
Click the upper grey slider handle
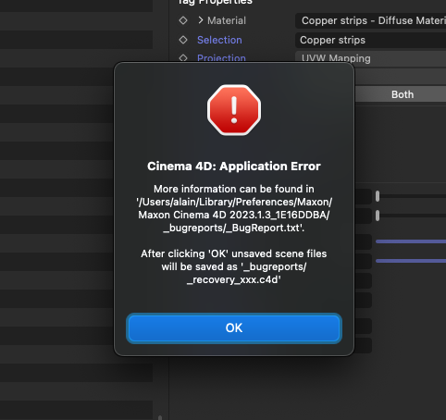(x=378, y=196)
